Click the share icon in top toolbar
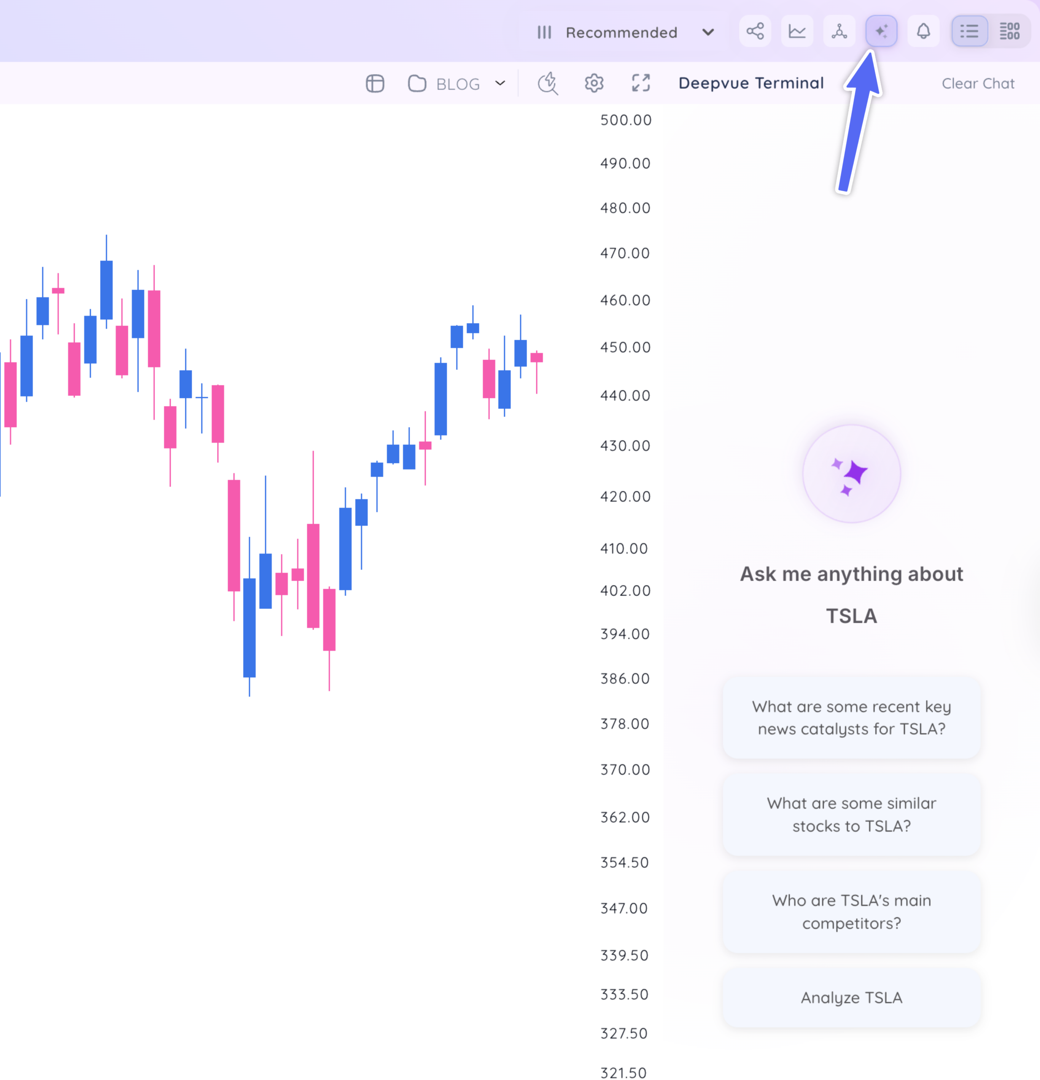The height and width of the screenshot is (1080, 1040). (x=754, y=31)
